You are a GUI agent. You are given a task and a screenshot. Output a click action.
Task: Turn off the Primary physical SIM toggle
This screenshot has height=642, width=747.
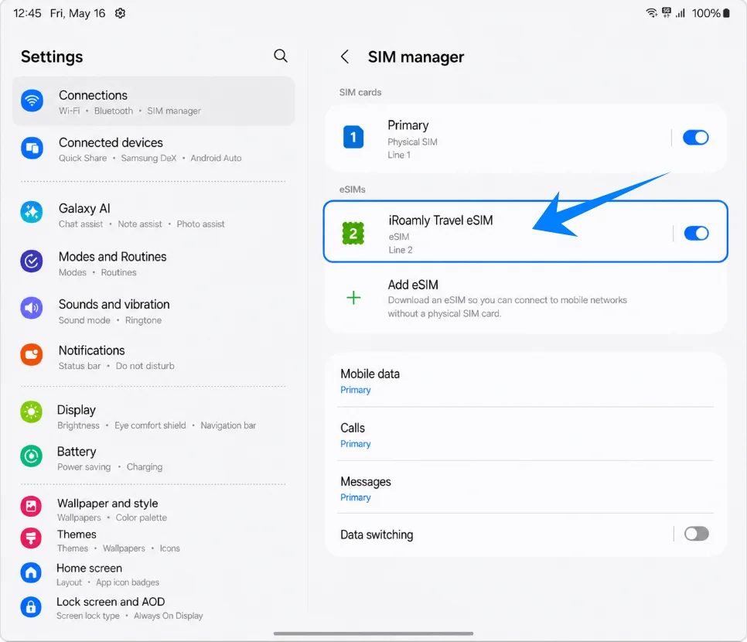point(695,138)
